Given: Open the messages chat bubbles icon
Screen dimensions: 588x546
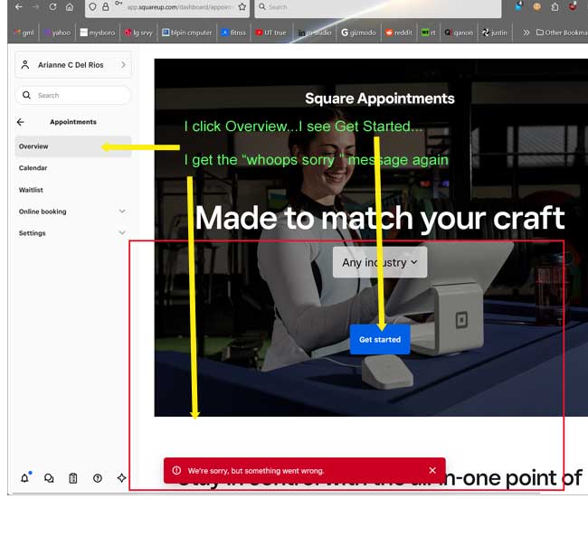Looking at the screenshot, I should [x=49, y=478].
